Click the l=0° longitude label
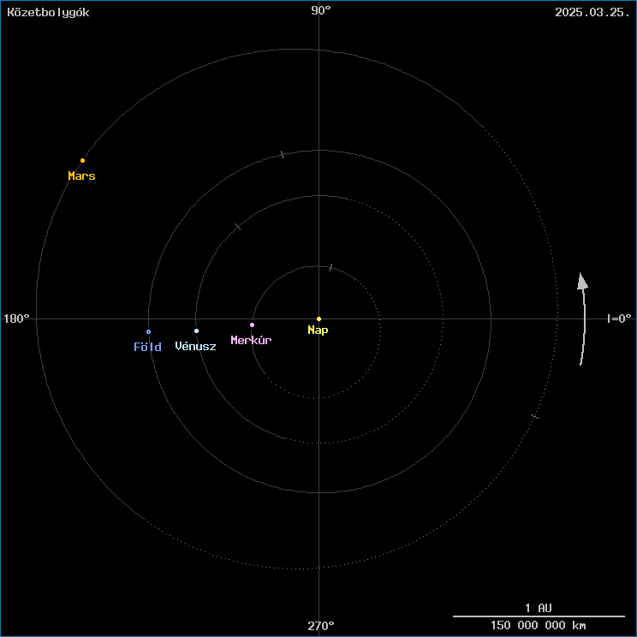Viewport: 637px width, 637px height. point(618,318)
